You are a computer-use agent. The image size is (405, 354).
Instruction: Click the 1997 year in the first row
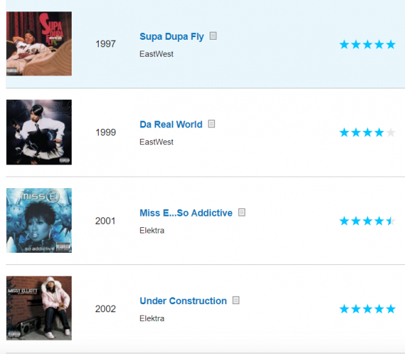pos(105,44)
